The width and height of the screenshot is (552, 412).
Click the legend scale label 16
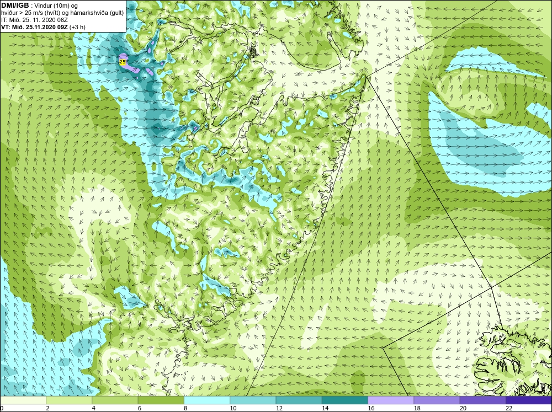pos(371,408)
